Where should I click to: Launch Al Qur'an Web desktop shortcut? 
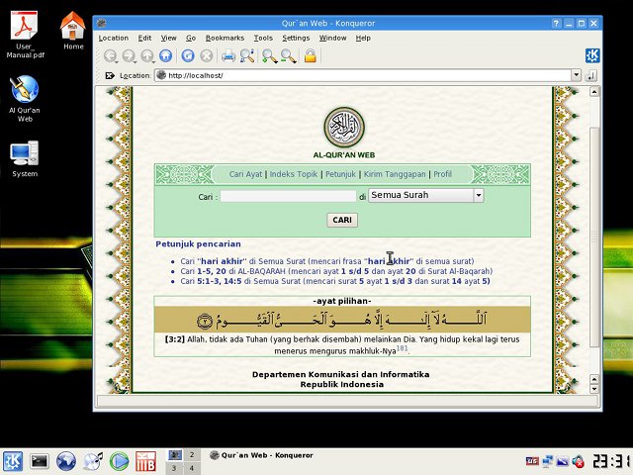click(x=25, y=99)
